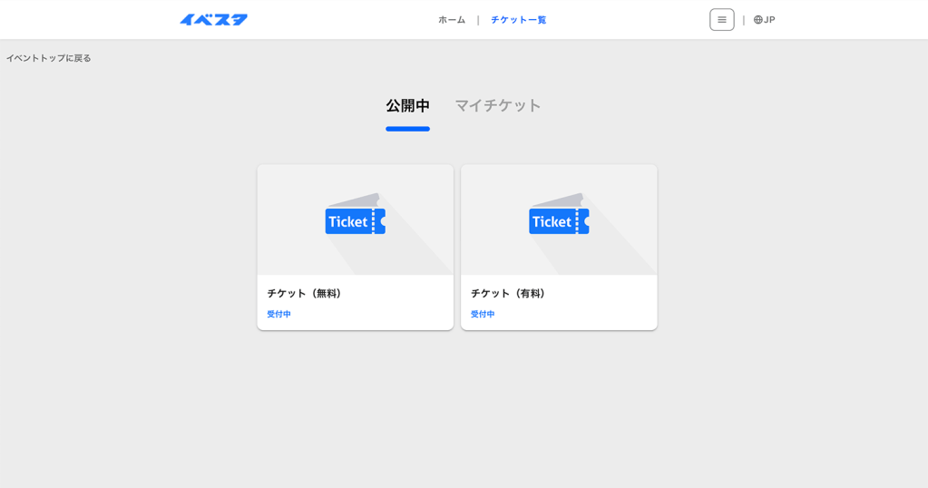The image size is (928, 488).
Task: Click the blue Ticket icon on free card
Action: (355, 220)
